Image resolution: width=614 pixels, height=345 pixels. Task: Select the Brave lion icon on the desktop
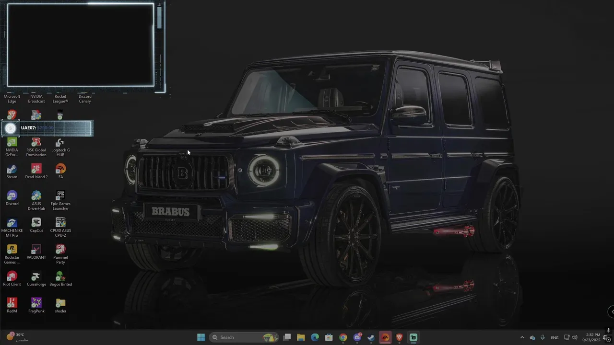[x=12, y=115]
